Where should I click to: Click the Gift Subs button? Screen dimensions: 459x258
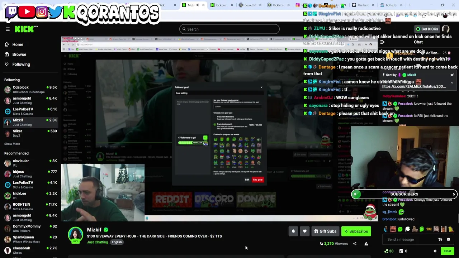pyautogui.click(x=325, y=231)
